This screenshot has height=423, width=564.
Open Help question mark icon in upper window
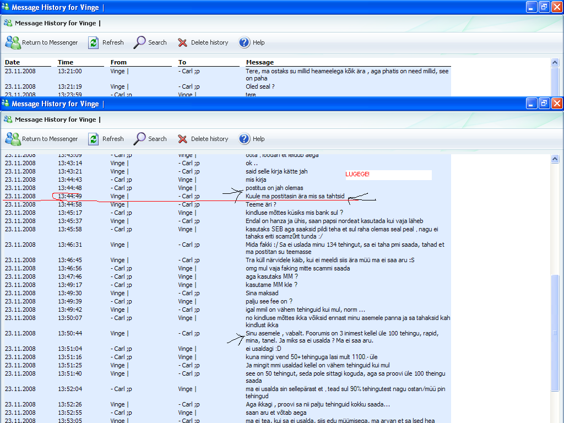pos(245,42)
